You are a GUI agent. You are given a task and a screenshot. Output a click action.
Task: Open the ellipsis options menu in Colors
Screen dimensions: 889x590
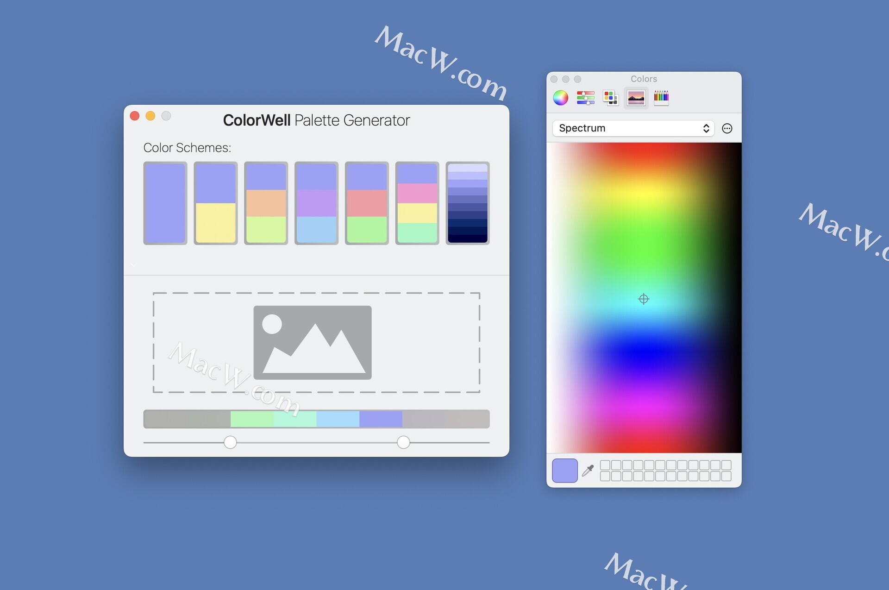point(727,128)
